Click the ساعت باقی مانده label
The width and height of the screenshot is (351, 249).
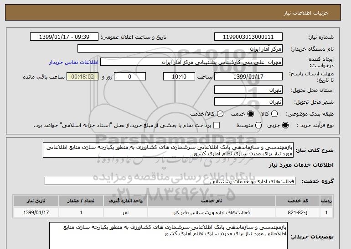pos(44,77)
